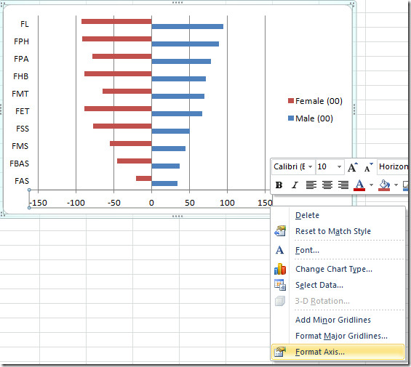Click the 0 axis value
The image size is (411, 367).
pos(151,203)
